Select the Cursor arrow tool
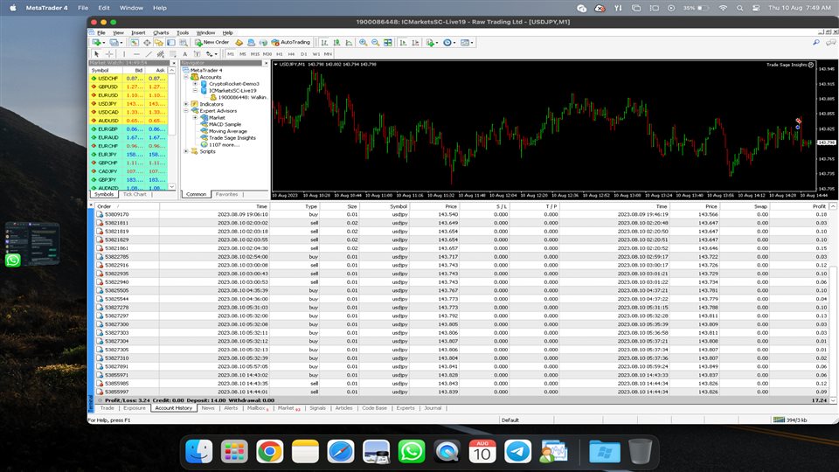The image size is (839, 472). point(97,54)
